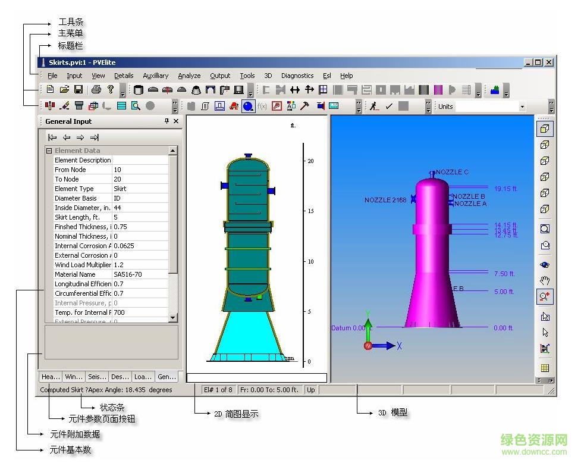Click the Open file folder icon

(x=64, y=90)
